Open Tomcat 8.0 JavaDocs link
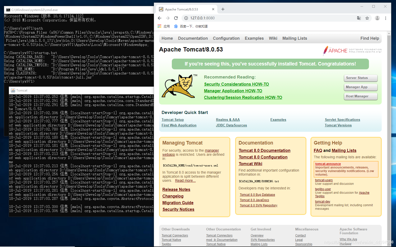This screenshot has width=396, height=247. 254,200
